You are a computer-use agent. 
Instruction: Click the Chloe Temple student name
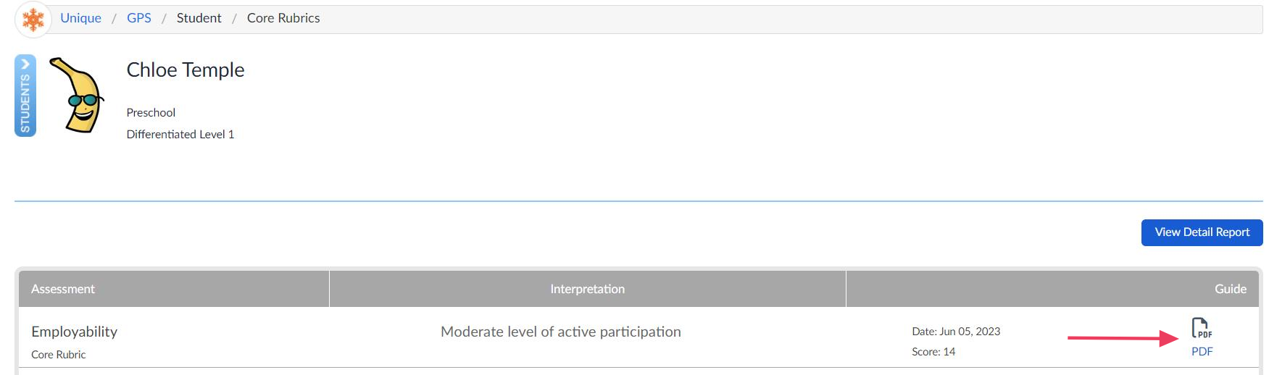tap(186, 69)
